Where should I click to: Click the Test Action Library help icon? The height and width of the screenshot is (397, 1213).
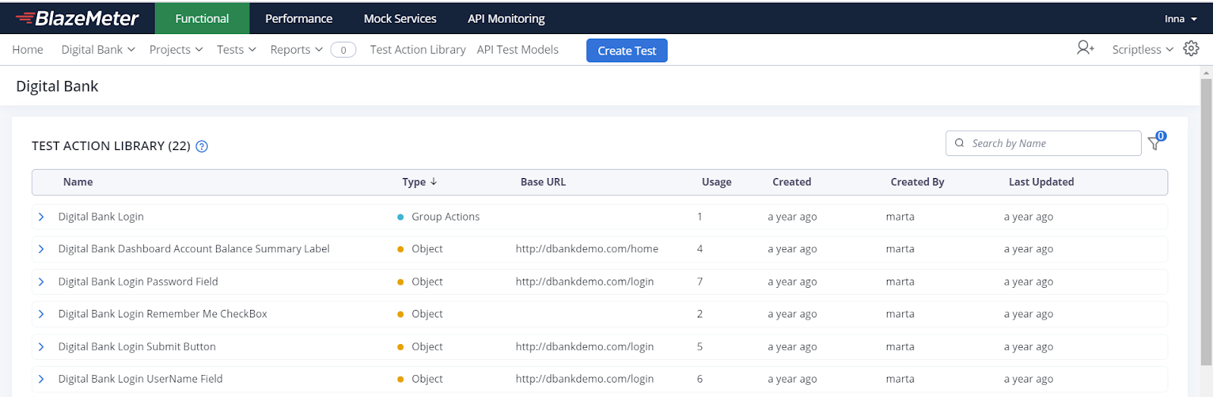coord(202,146)
